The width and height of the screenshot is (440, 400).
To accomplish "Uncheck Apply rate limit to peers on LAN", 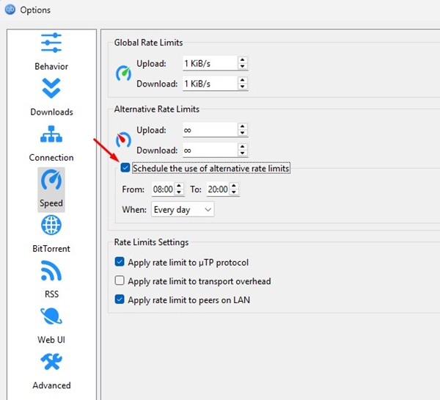I will point(120,299).
